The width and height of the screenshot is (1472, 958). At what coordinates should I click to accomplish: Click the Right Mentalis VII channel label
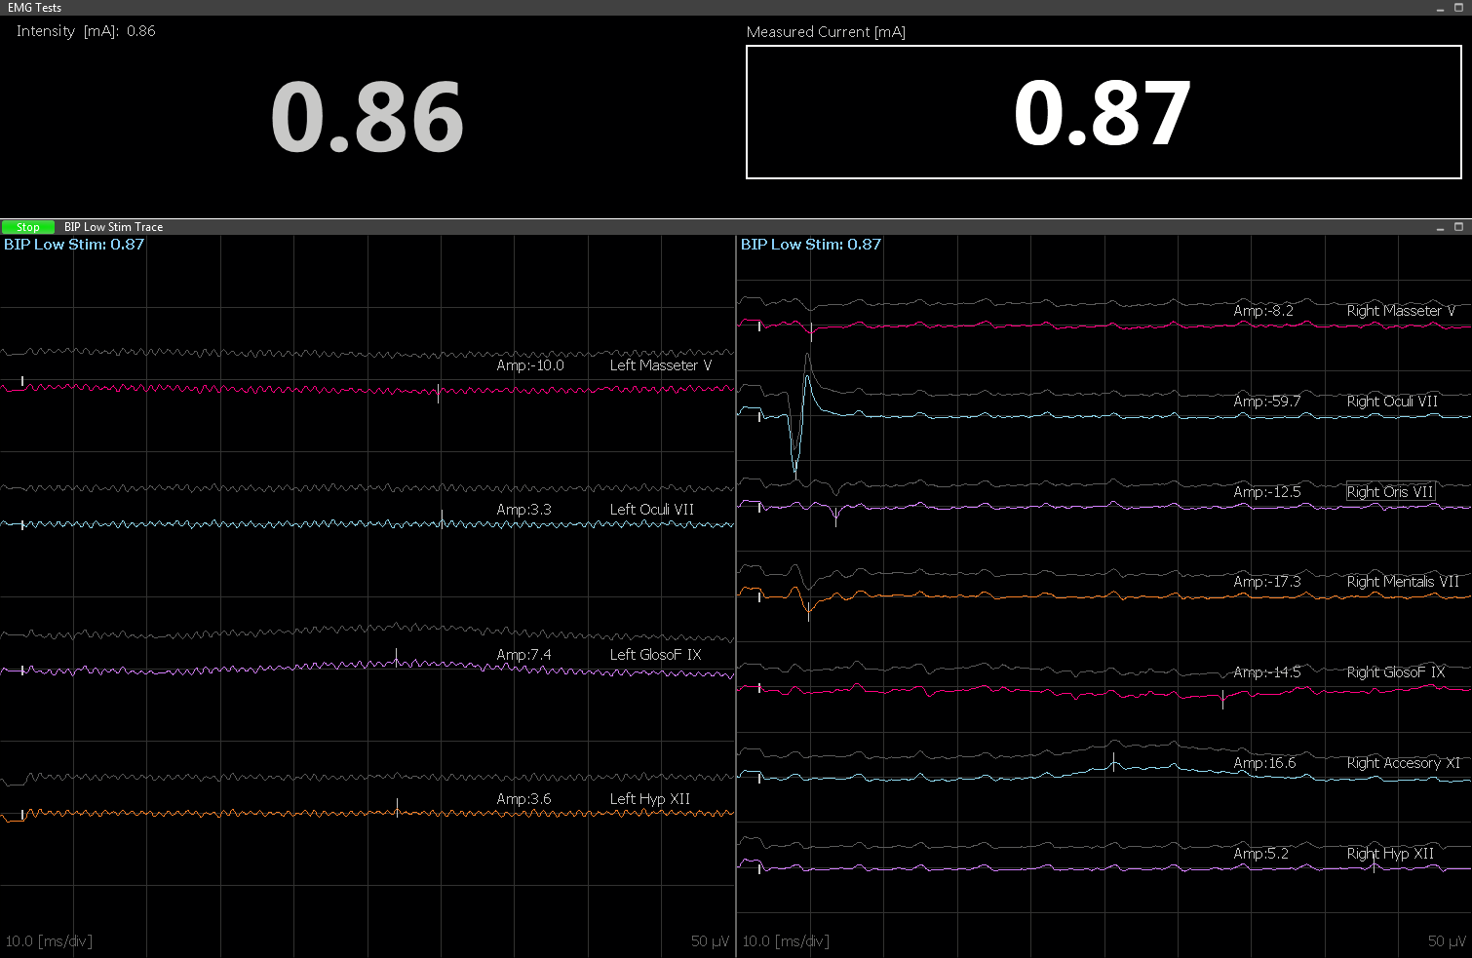pos(1402,581)
